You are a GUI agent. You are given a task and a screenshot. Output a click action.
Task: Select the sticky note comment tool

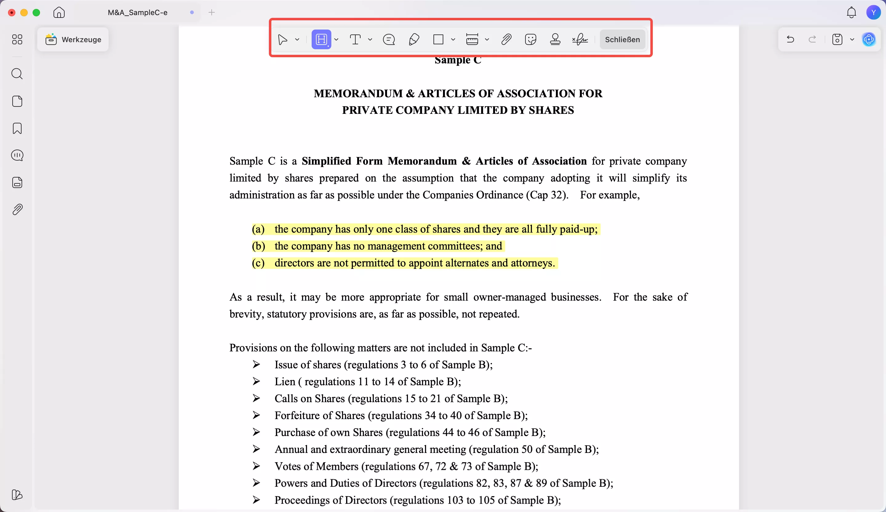tap(389, 39)
